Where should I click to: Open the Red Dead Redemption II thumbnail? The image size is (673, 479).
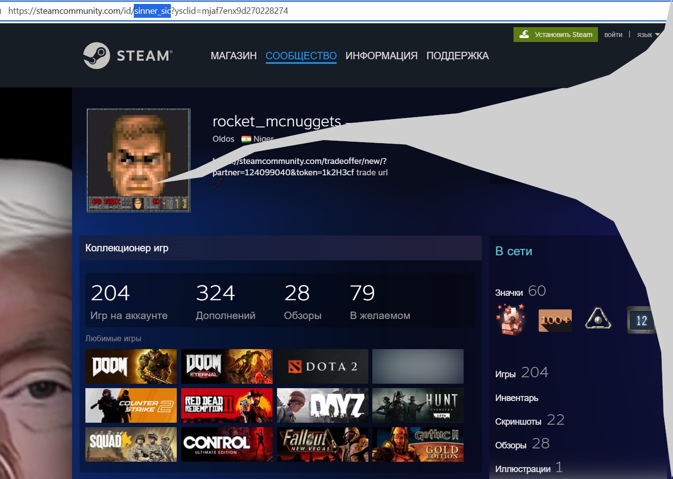[227, 405]
